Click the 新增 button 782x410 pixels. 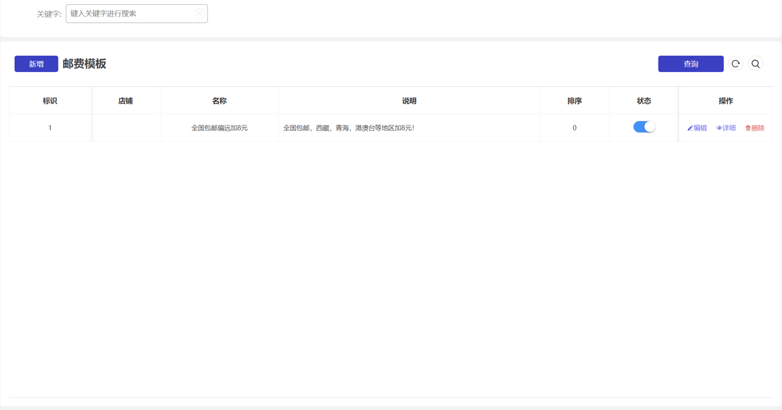click(36, 64)
